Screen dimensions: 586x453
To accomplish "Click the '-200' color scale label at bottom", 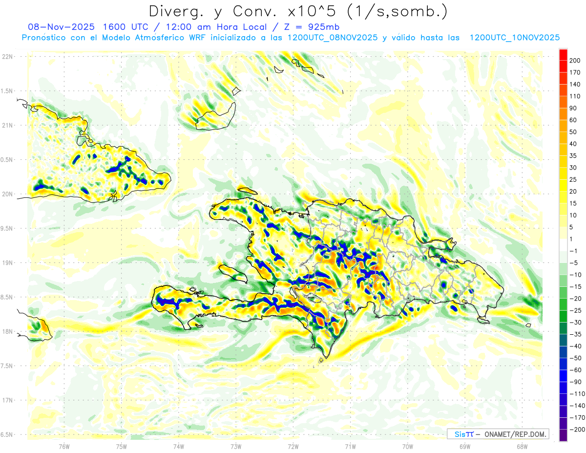I will click(x=577, y=430).
